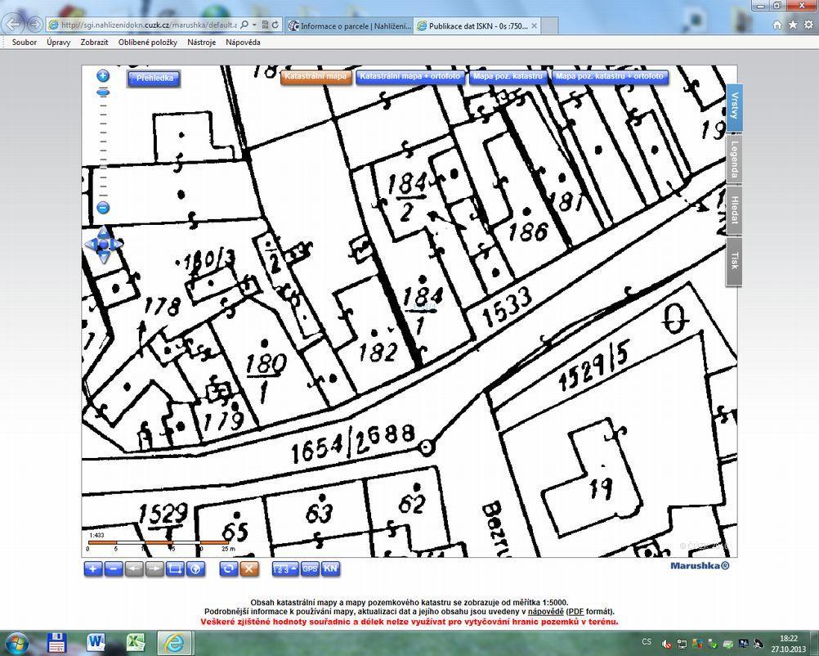The height and width of the screenshot is (656, 819).
Task: Open Word from the taskbar
Action: 96,643
